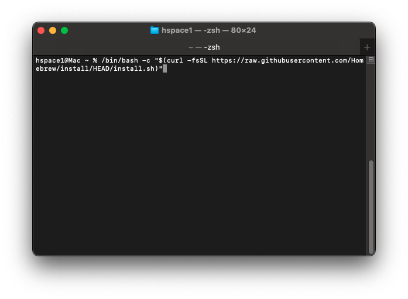Click the empty terminal area below the command

199,164
